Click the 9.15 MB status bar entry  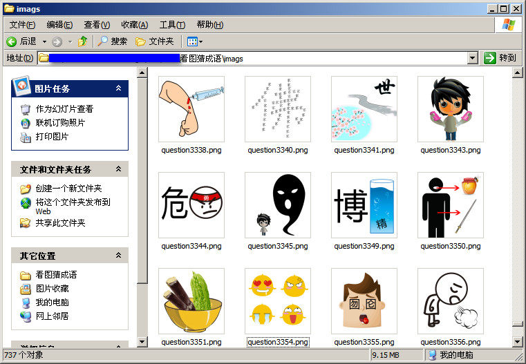386,355
